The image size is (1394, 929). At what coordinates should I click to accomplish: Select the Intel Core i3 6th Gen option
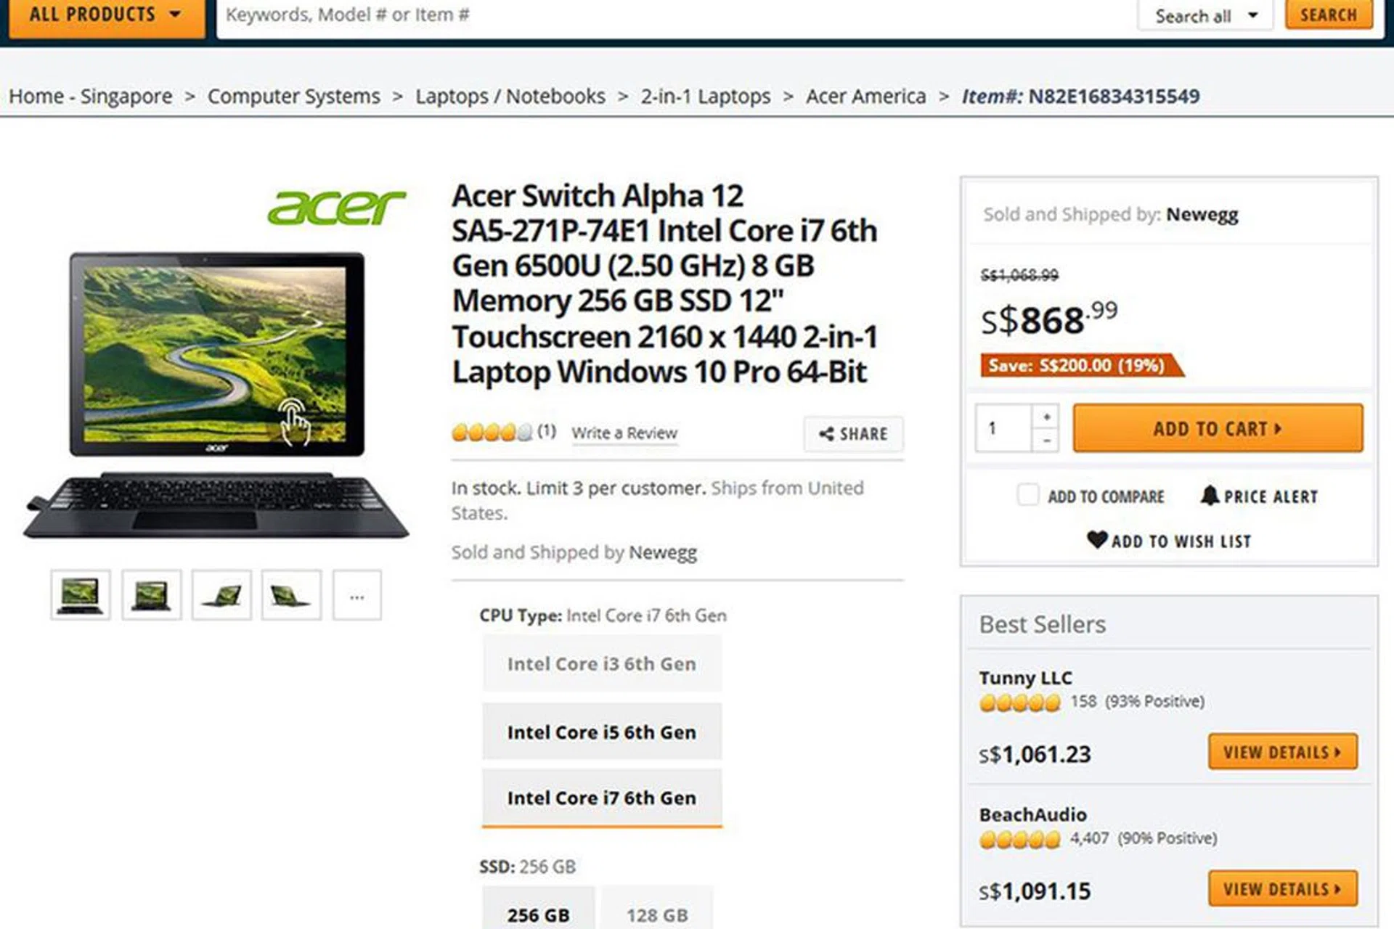tap(602, 663)
